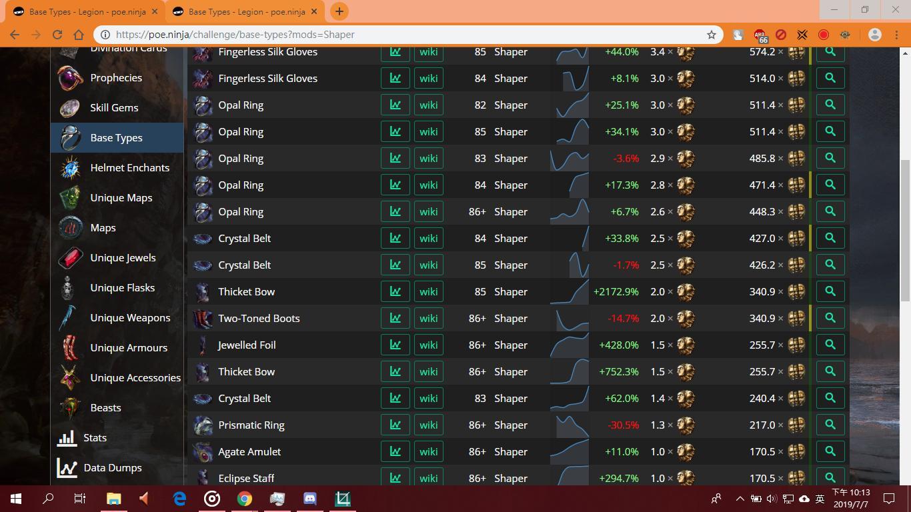Image resolution: width=911 pixels, height=512 pixels.
Task: Open Chrome profile avatar icon
Action: [875, 35]
